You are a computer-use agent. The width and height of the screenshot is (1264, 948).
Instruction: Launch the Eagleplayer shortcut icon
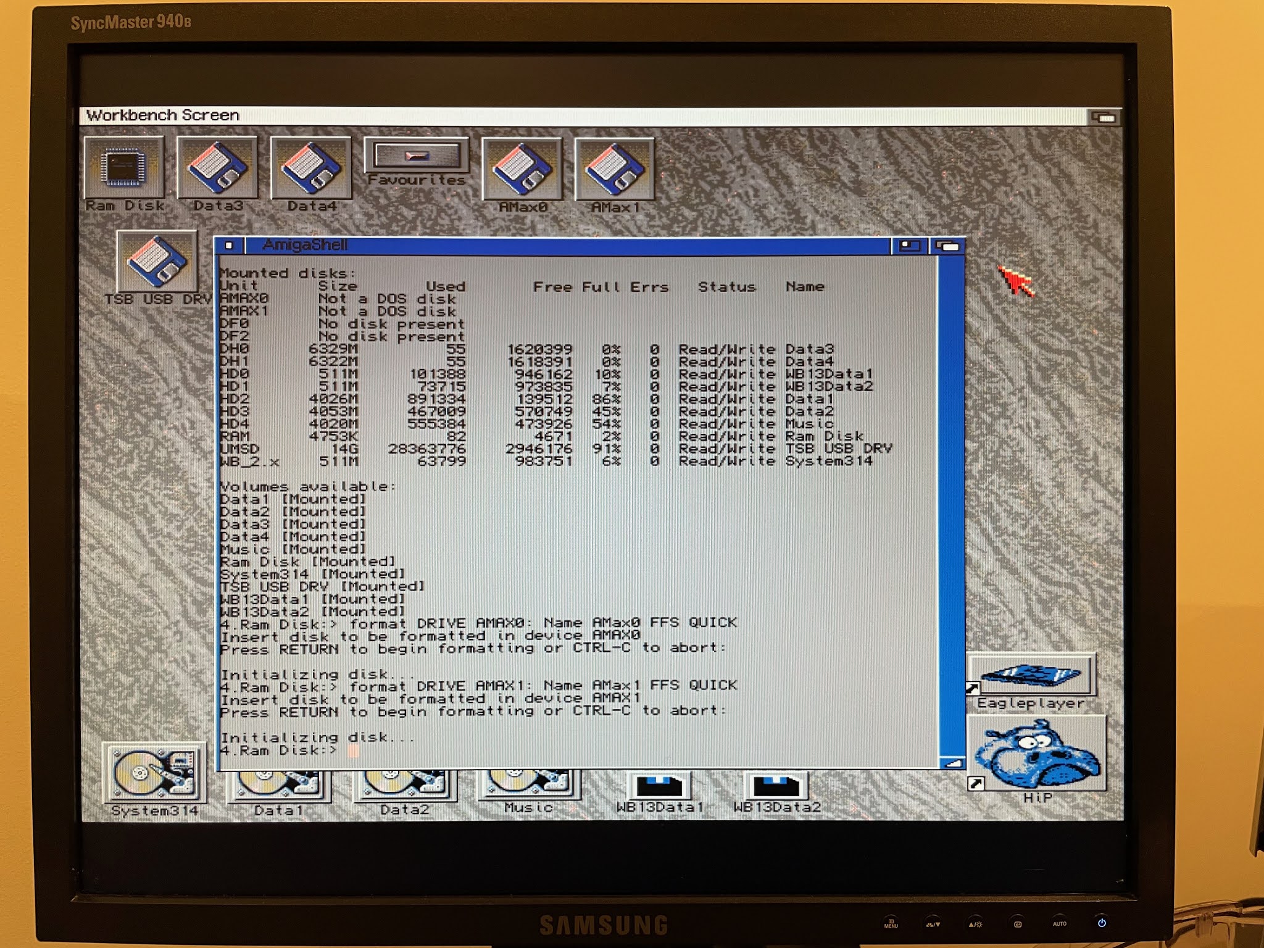tap(1031, 675)
